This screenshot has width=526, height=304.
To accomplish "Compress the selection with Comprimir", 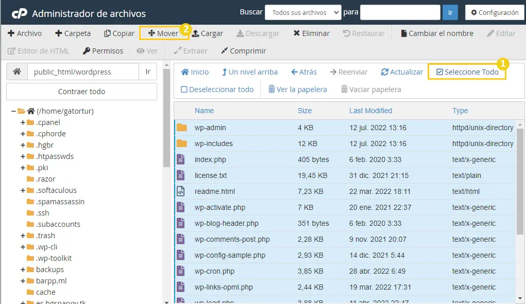I will pyautogui.click(x=244, y=51).
